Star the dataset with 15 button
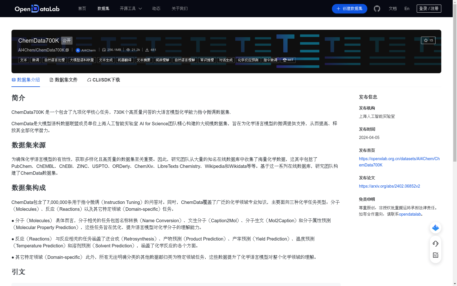This screenshot has width=457, height=286. pyautogui.click(x=428, y=40)
